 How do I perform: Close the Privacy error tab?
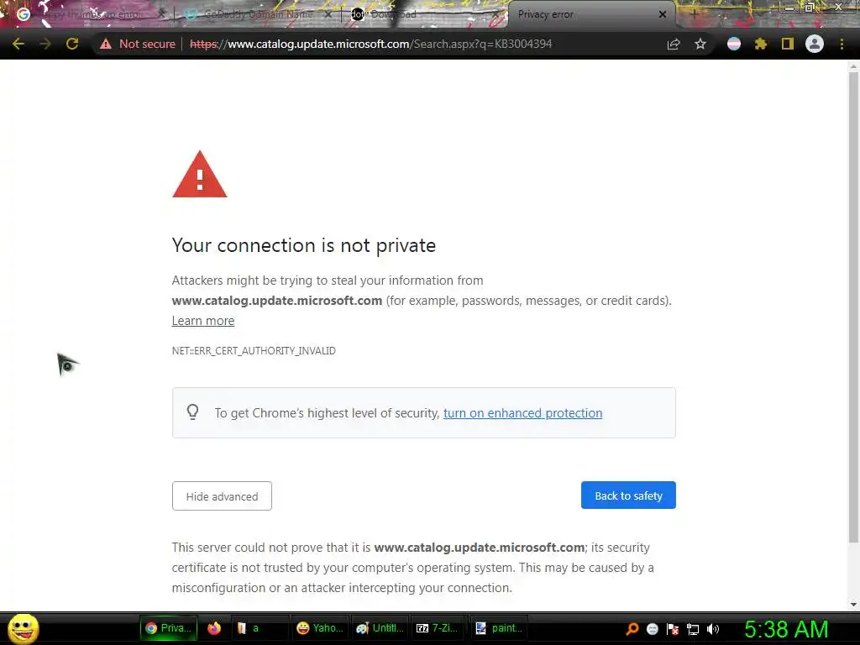tap(663, 14)
